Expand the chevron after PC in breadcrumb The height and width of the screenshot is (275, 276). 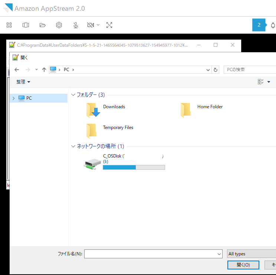pos(73,70)
